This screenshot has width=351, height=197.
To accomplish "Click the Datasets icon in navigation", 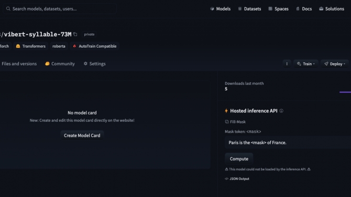I will [240, 9].
